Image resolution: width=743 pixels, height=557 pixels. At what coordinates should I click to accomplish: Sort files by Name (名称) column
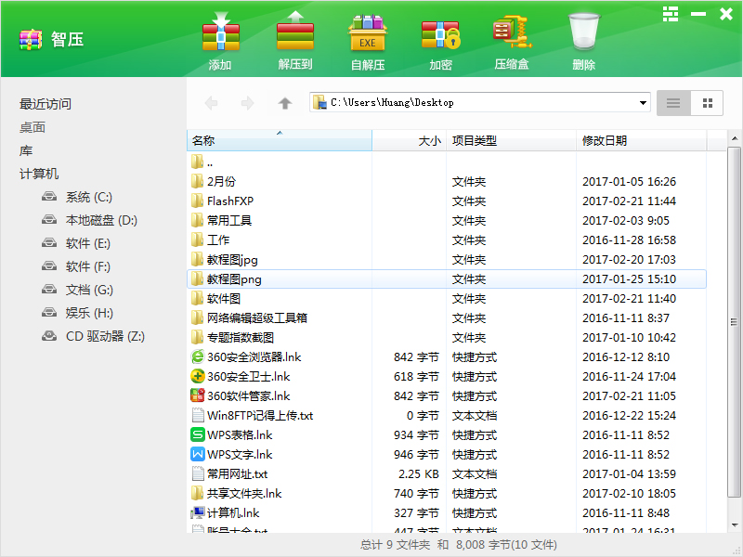coord(279,141)
